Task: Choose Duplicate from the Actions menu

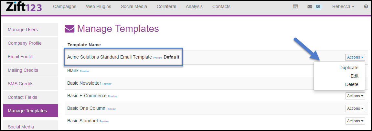Action: click(x=349, y=68)
